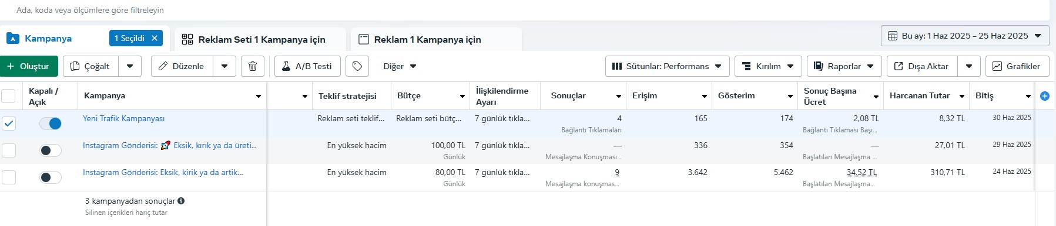Check the box for the 80,00 TL budget campaign
1056x226 pixels.
pos(9,177)
